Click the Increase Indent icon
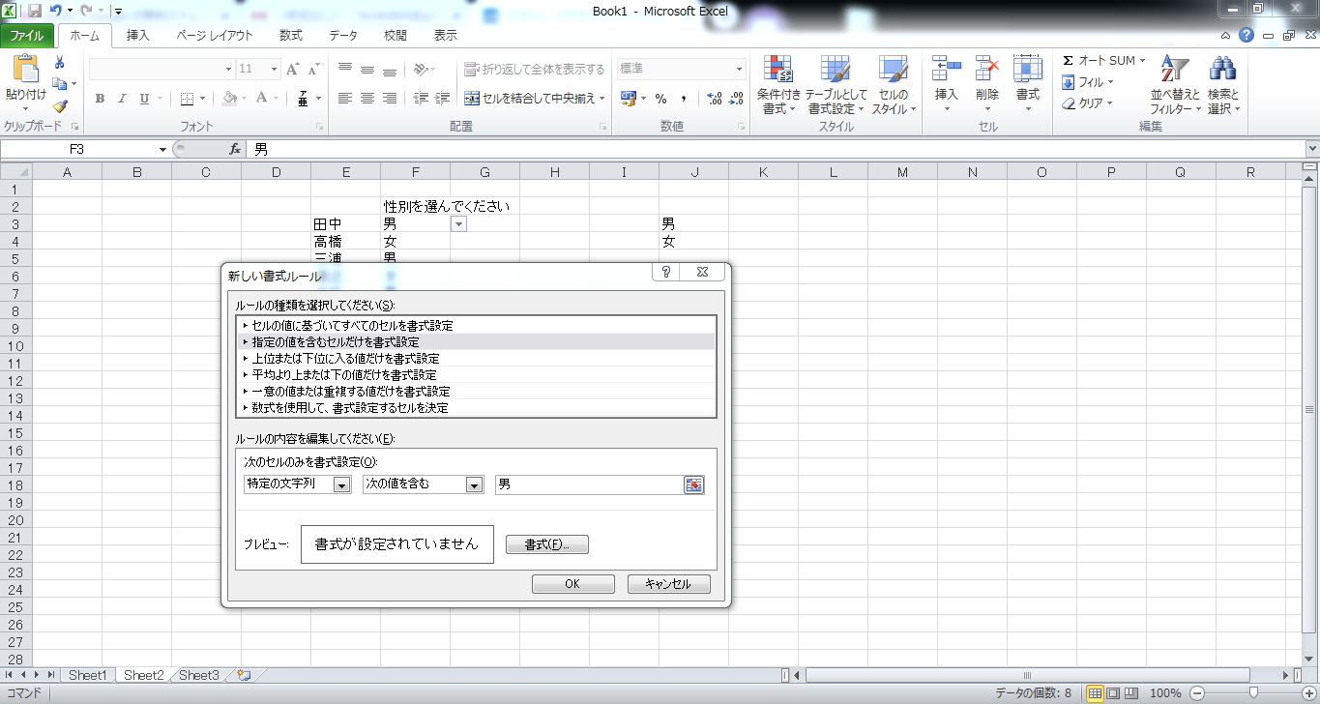The height and width of the screenshot is (704, 1320). [443, 99]
